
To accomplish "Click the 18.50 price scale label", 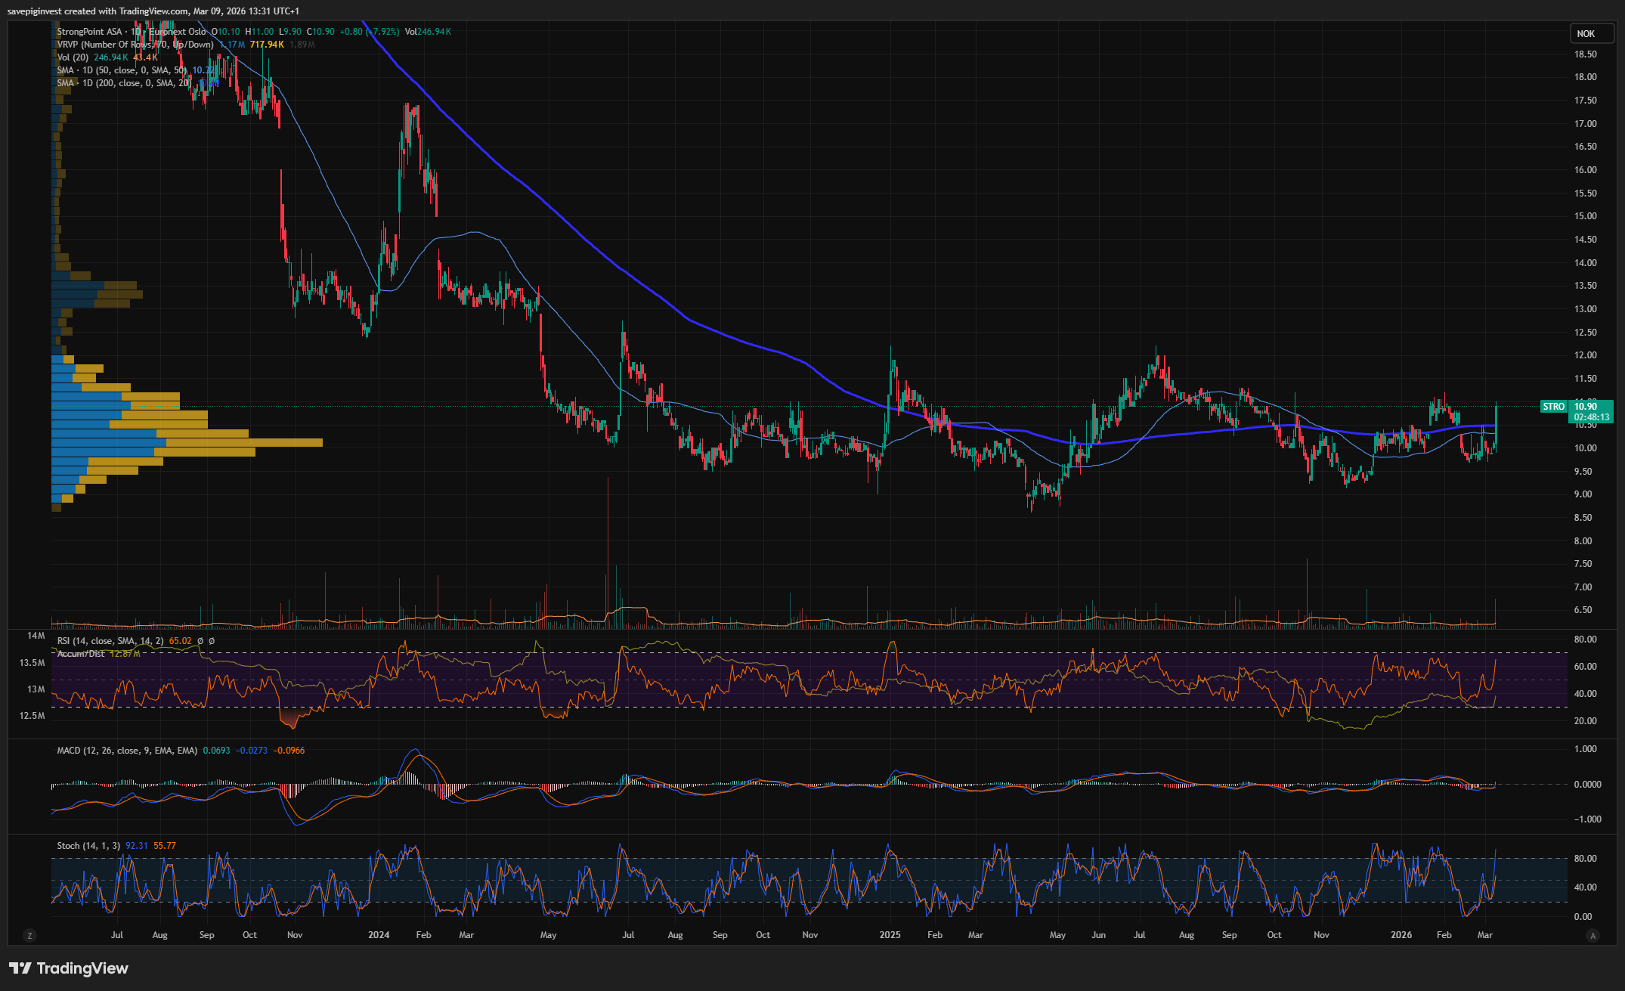I will point(1585,54).
